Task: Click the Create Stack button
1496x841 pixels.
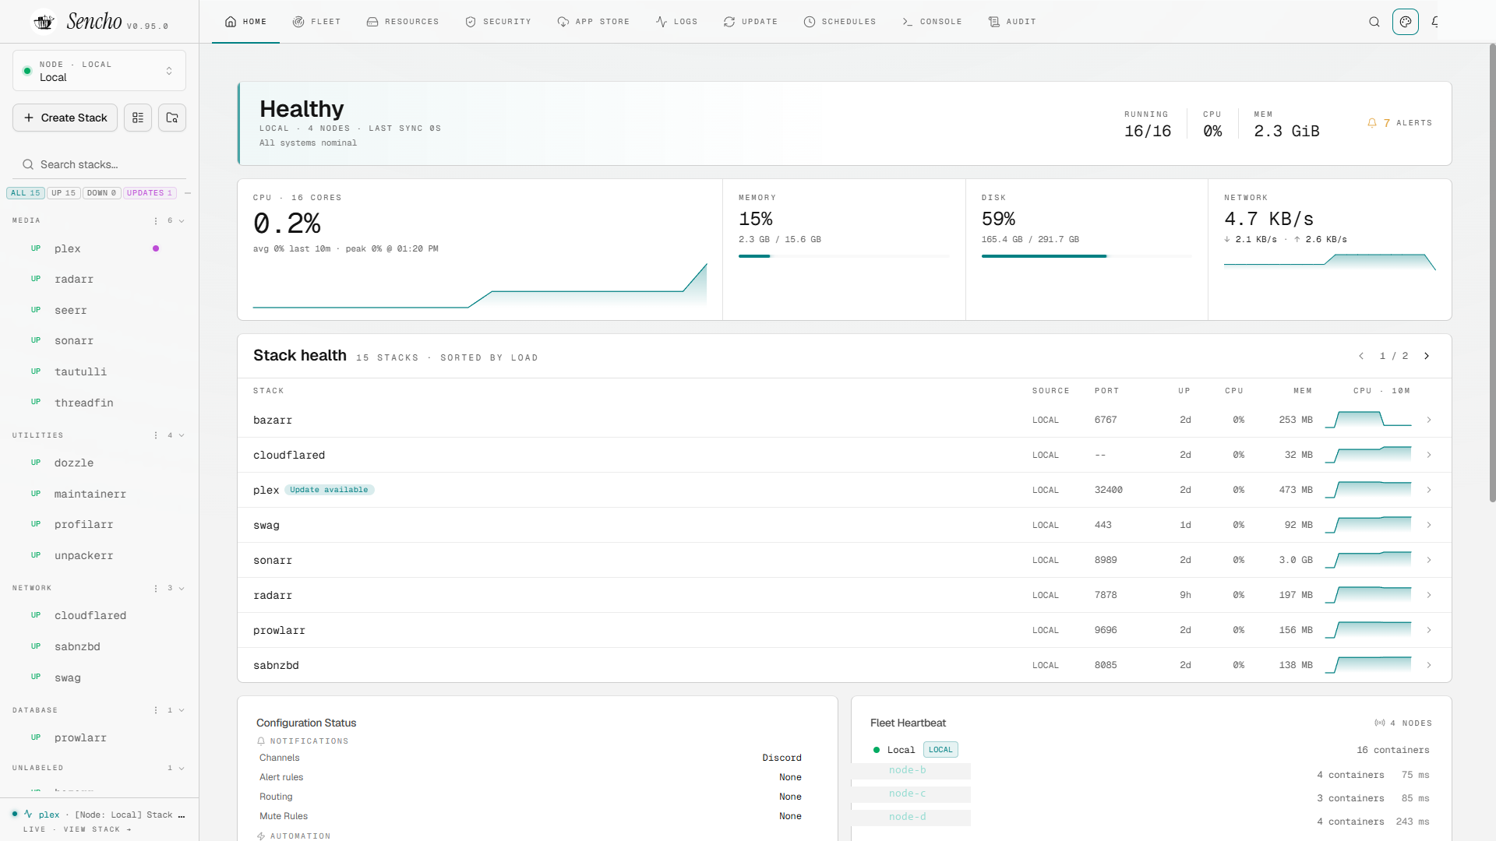Action: coord(65,118)
